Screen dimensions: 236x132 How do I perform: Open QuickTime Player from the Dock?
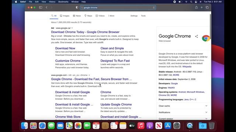[x=190, y=125]
